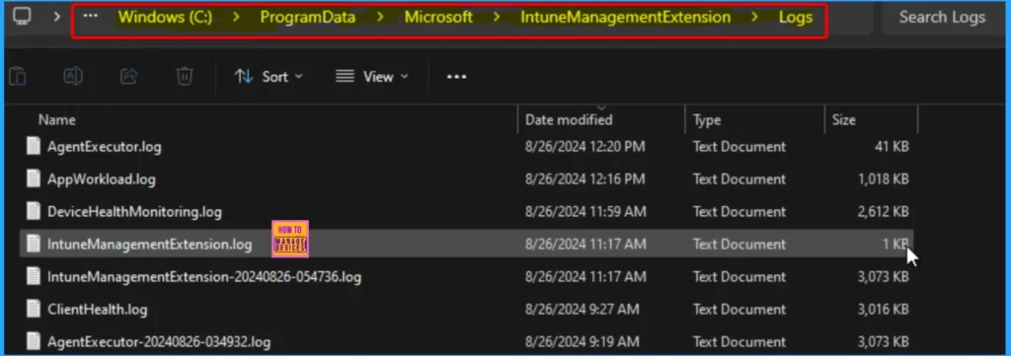This screenshot has height=356, width=1011.
Task: Navigate to ProgramData in breadcrumb
Action: pyautogui.click(x=308, y=18)
